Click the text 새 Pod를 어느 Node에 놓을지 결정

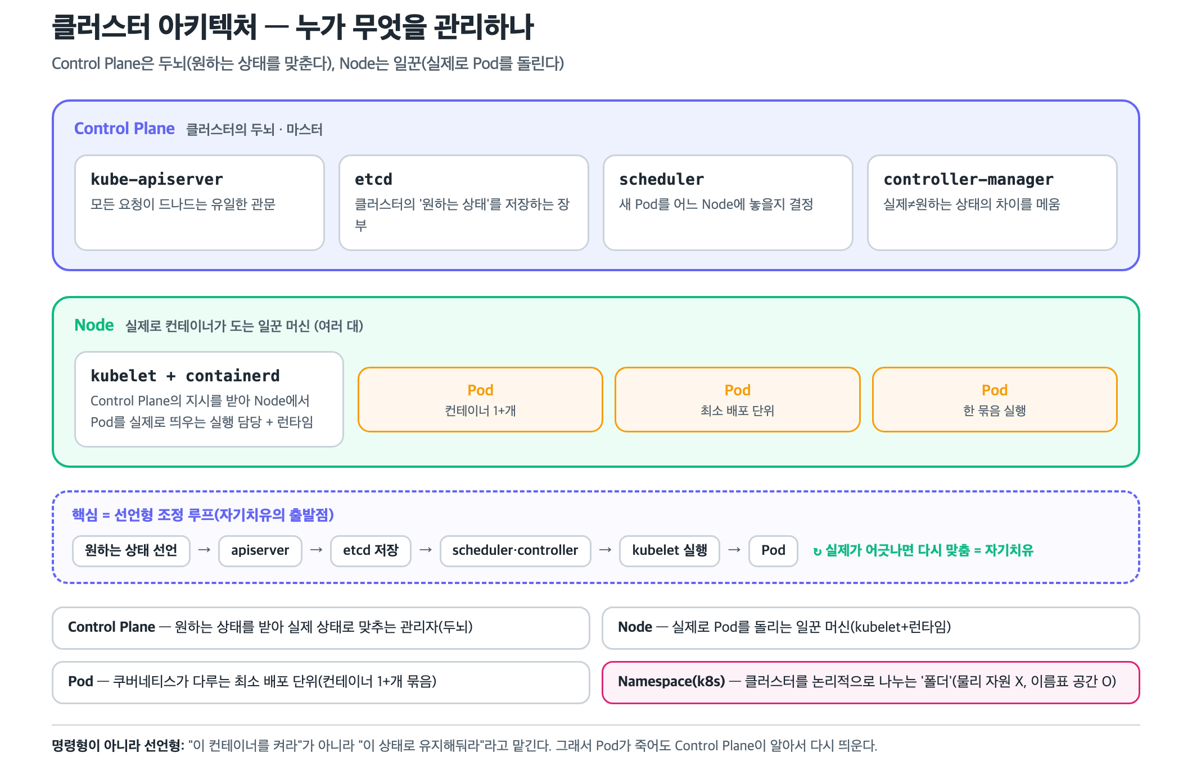(716, 204)
